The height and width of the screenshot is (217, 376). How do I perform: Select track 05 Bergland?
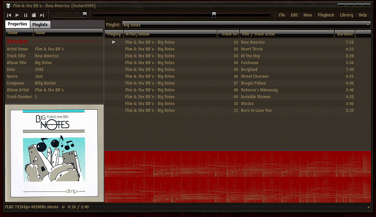coord(238,70)
